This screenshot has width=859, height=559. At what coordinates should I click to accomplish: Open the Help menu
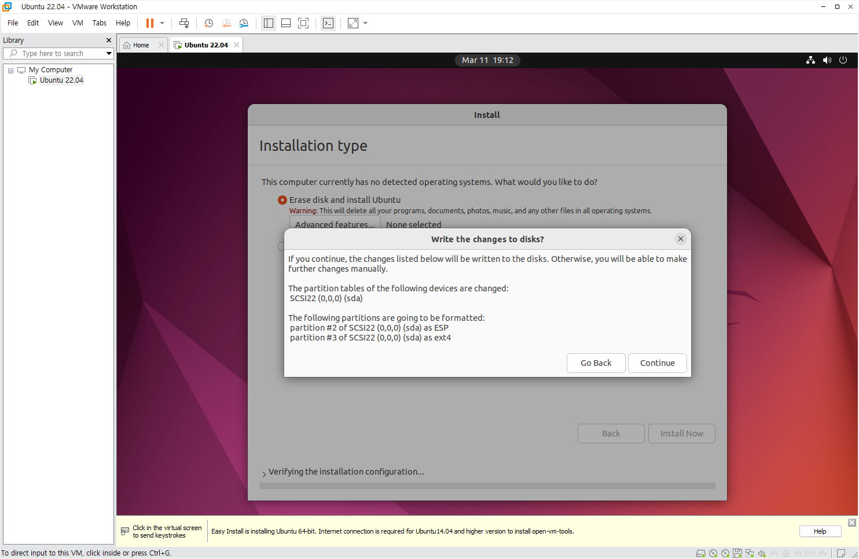coord(123,23)
